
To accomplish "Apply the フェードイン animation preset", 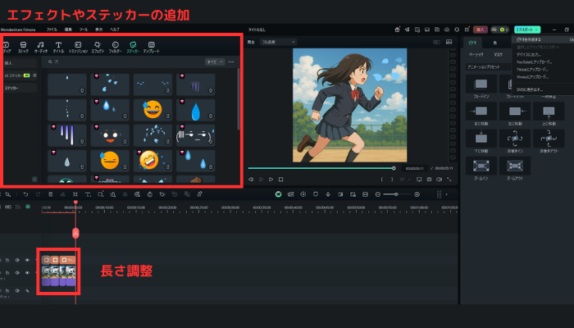I will (x=481, y=86).
